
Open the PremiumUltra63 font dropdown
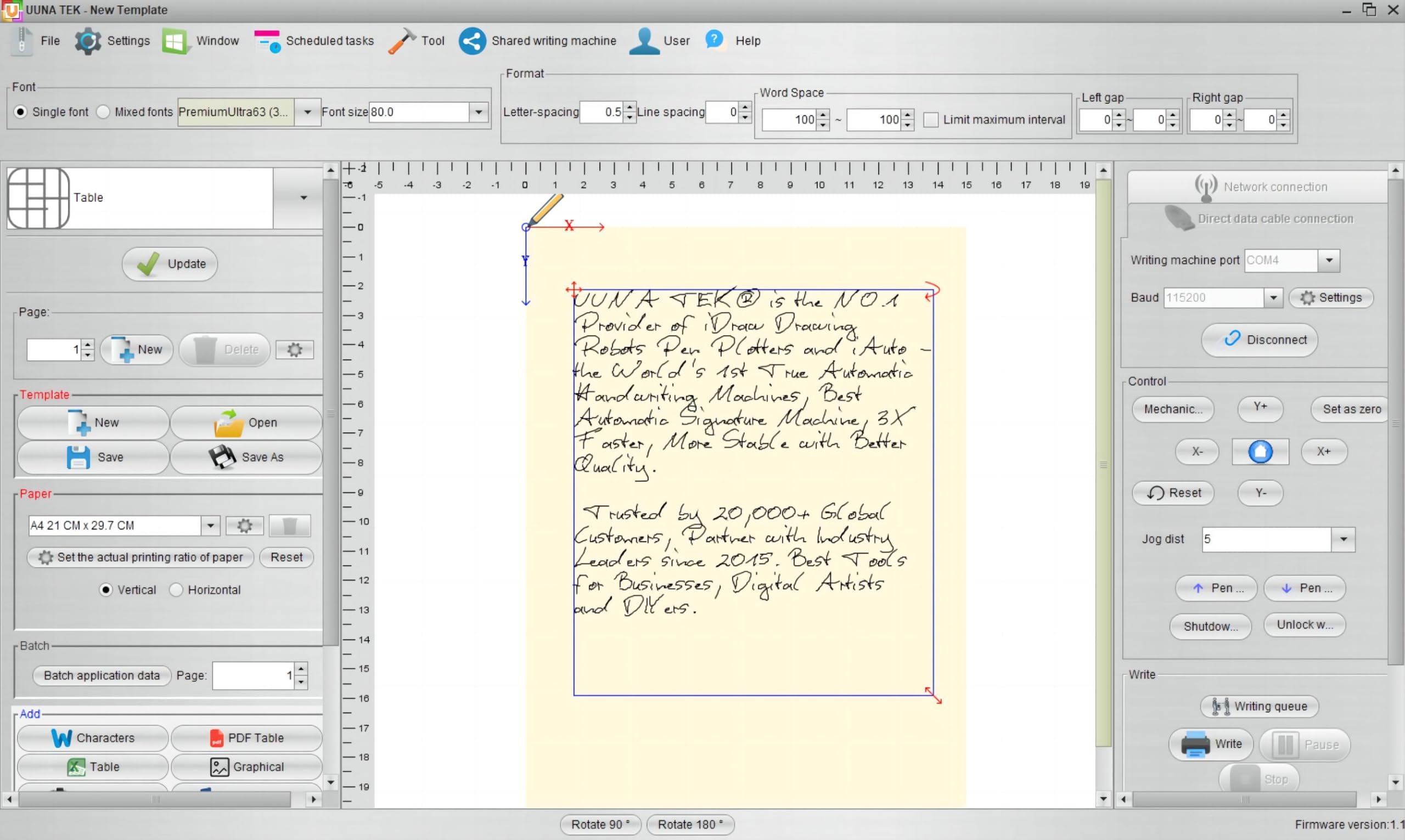coord(307,111)
